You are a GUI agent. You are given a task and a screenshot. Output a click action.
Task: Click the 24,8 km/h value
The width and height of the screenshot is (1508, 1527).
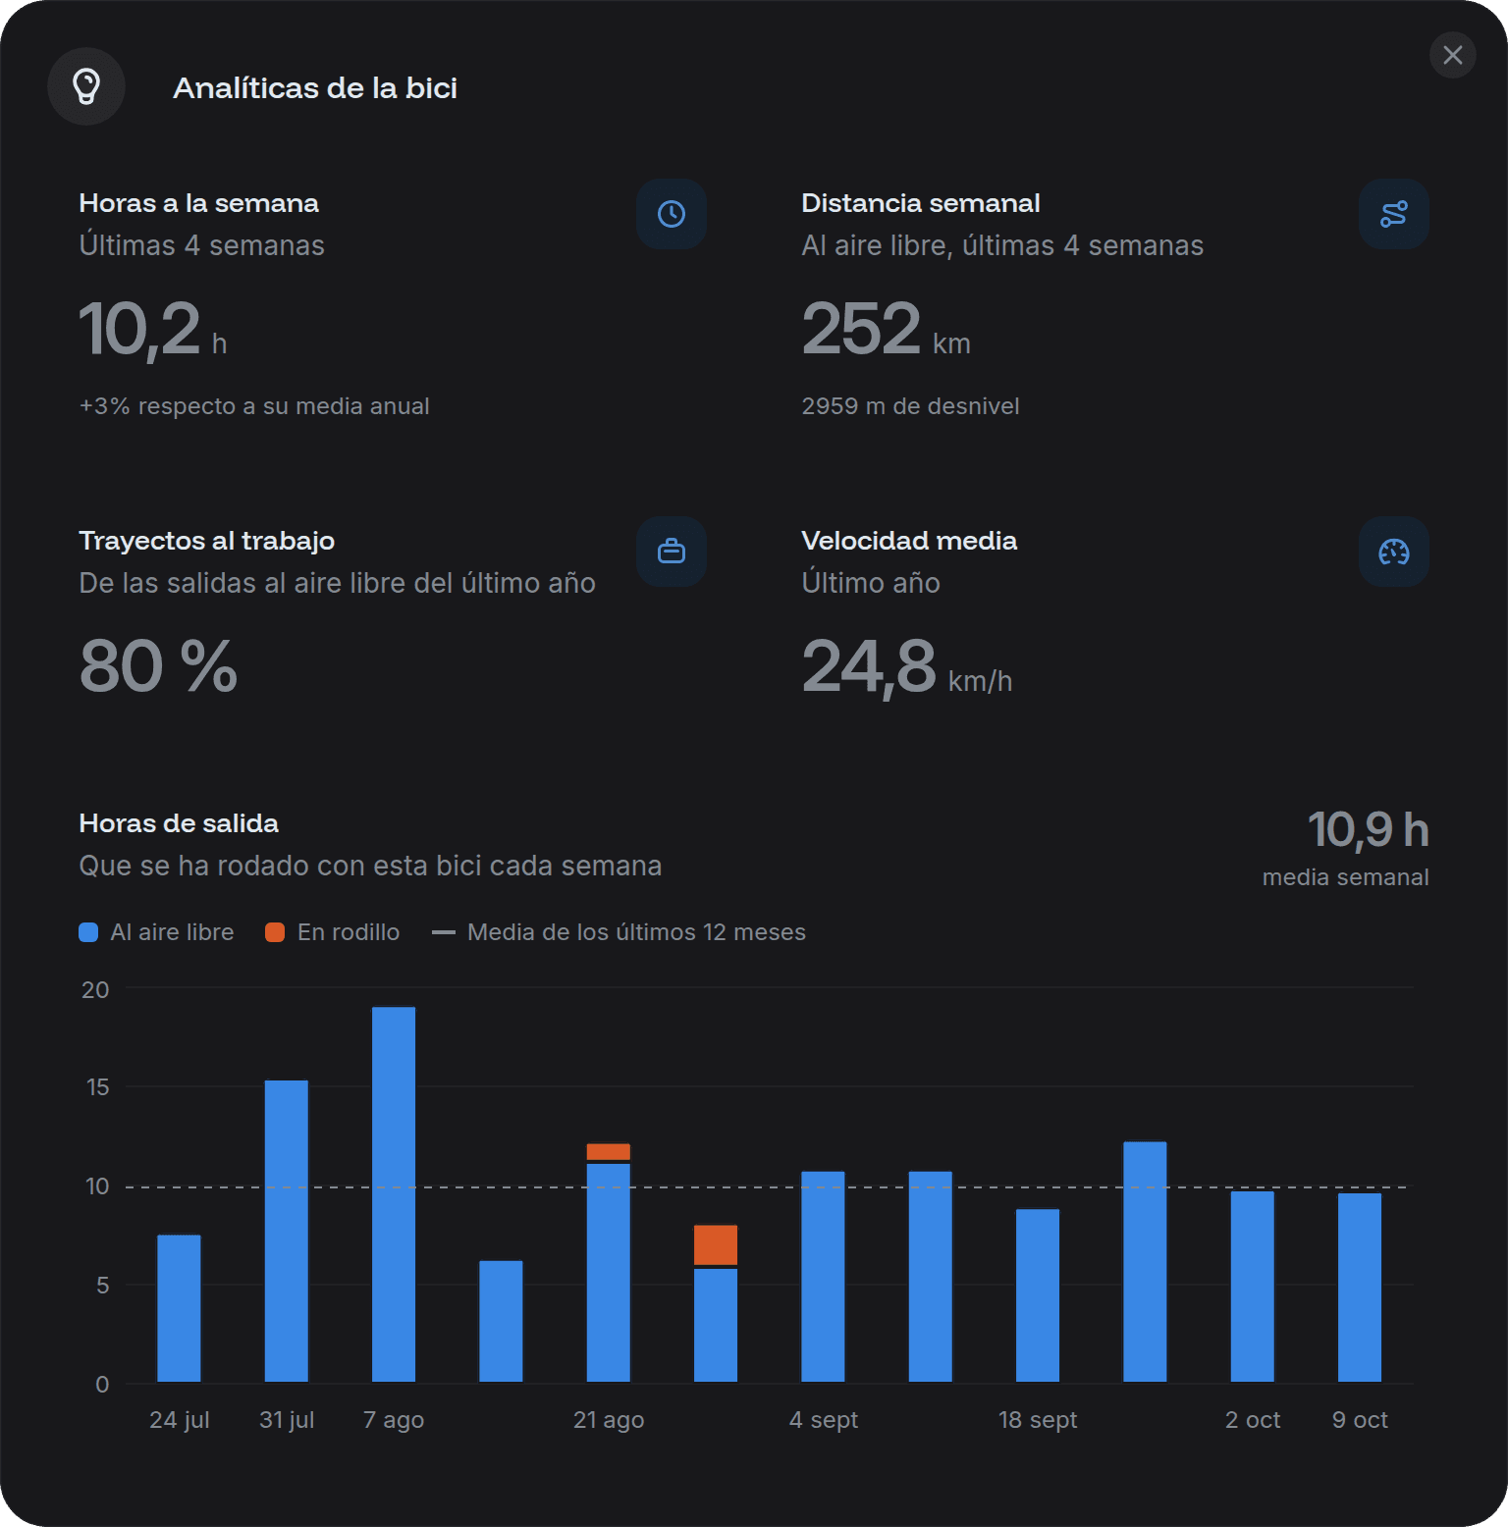click(x=906, y=667)
